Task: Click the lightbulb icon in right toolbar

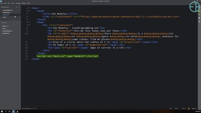Action: click(199, 22)
